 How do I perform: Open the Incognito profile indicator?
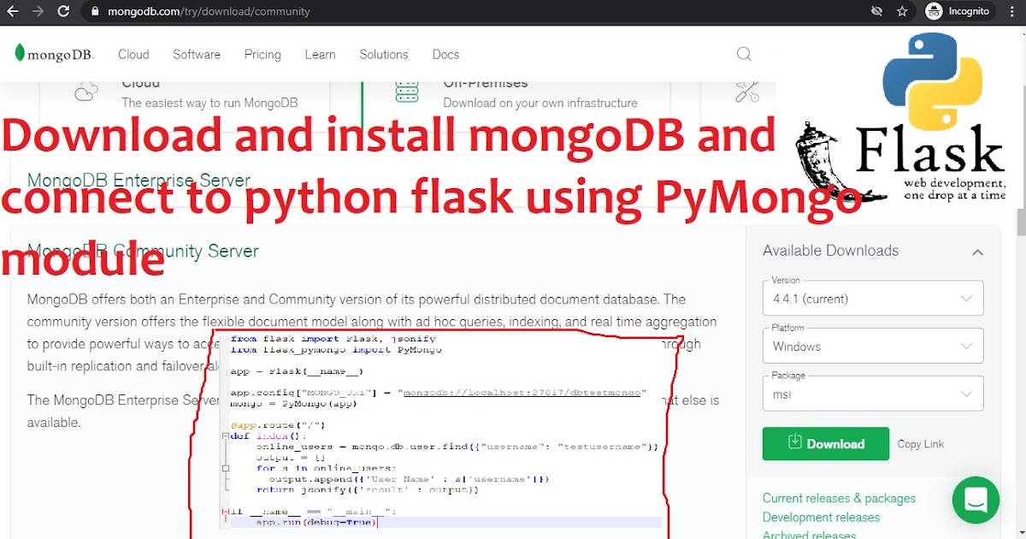pyautogui.click(x=960, y=11)
